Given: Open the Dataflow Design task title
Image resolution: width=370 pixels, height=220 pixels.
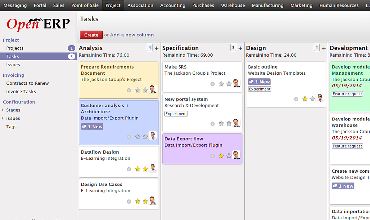Looking at the screenshot, I should click(100, 152).
